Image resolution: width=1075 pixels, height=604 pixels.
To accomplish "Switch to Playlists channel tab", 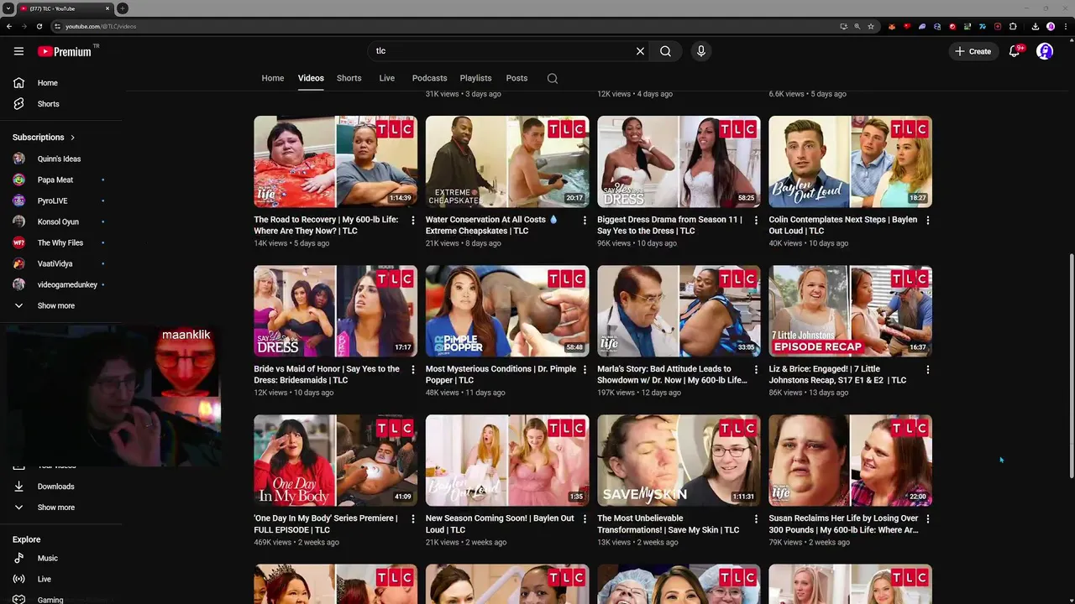I will pos(475,78).
